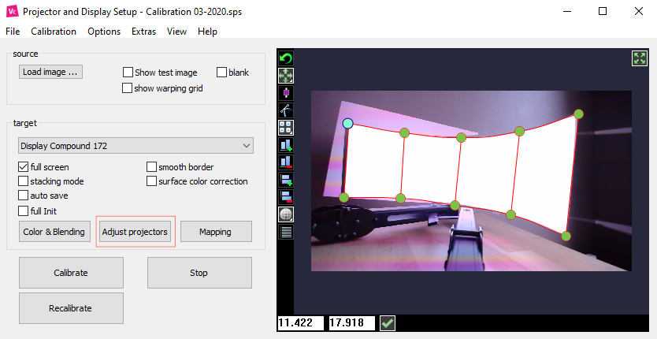The width and height of the screenshot is (657, 339).
Task: Confirm coordinates with the green checkmark
Action: 388,322
